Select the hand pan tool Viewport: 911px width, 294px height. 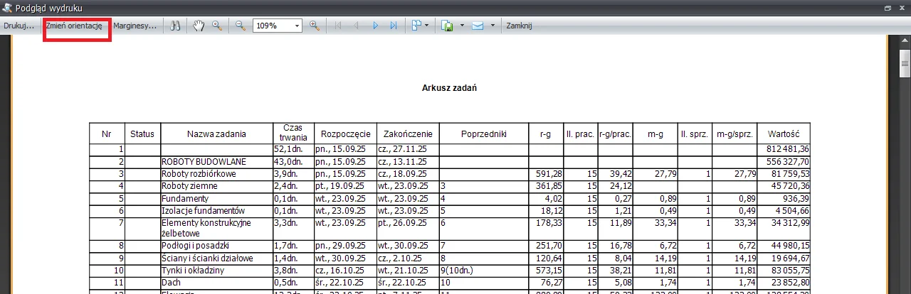200,26
